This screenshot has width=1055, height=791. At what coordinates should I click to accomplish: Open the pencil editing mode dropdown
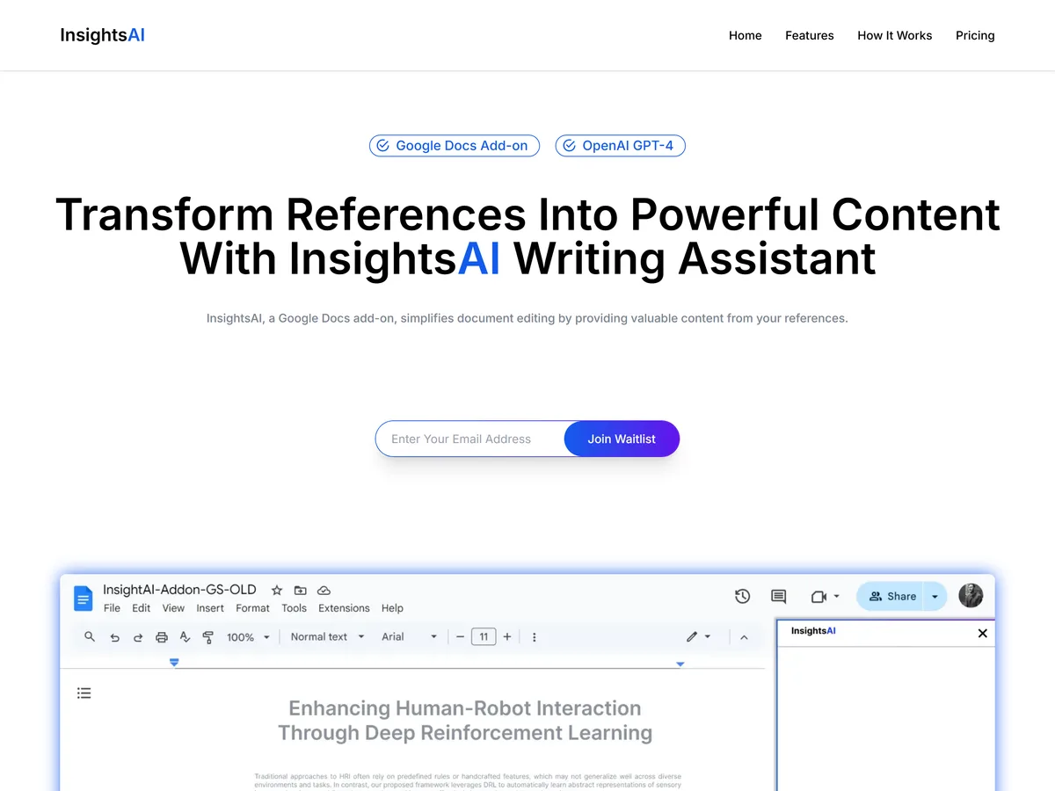coord(699,636)
